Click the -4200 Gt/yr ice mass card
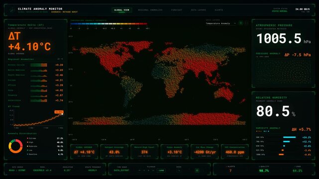This screenshot has width=319, height=179. (x=205, y=152)
